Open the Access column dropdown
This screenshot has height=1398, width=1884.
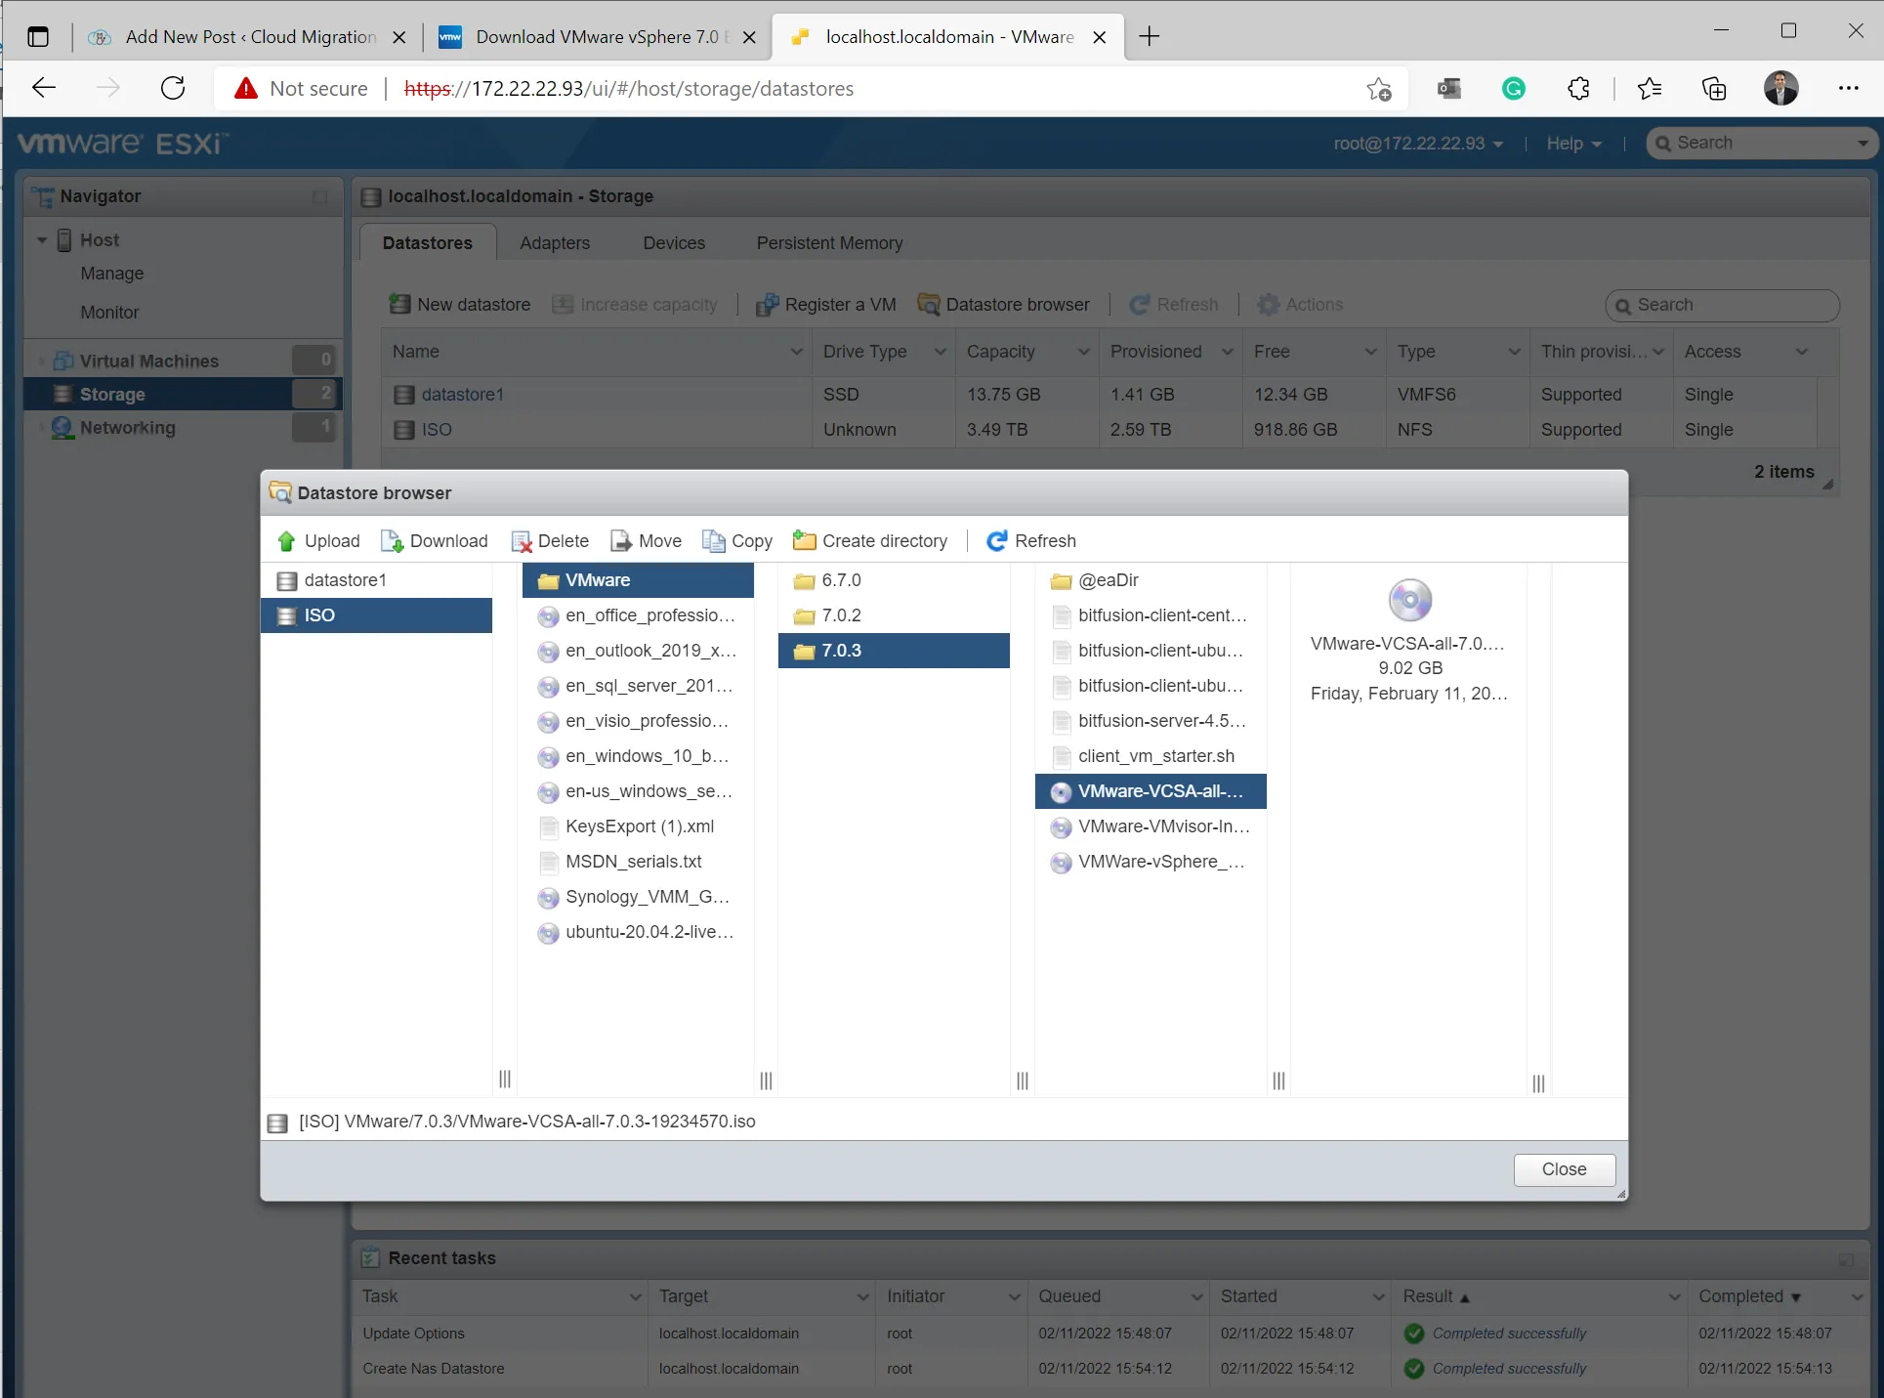pos(1802,352)
